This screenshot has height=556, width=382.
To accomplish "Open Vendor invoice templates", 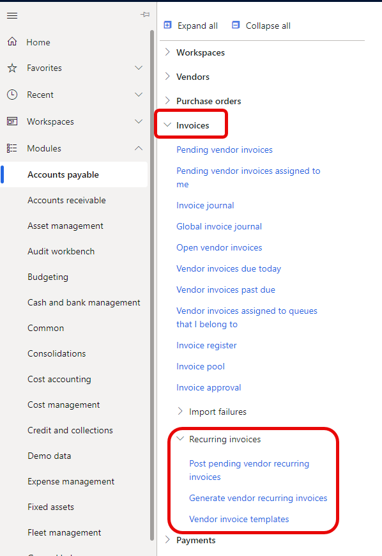I will pos(239,518).
